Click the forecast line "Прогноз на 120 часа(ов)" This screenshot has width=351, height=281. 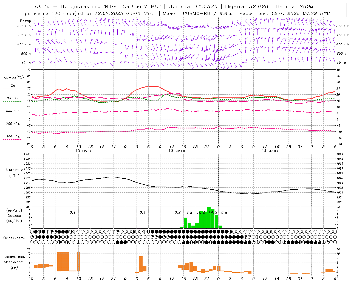[53, 13]
